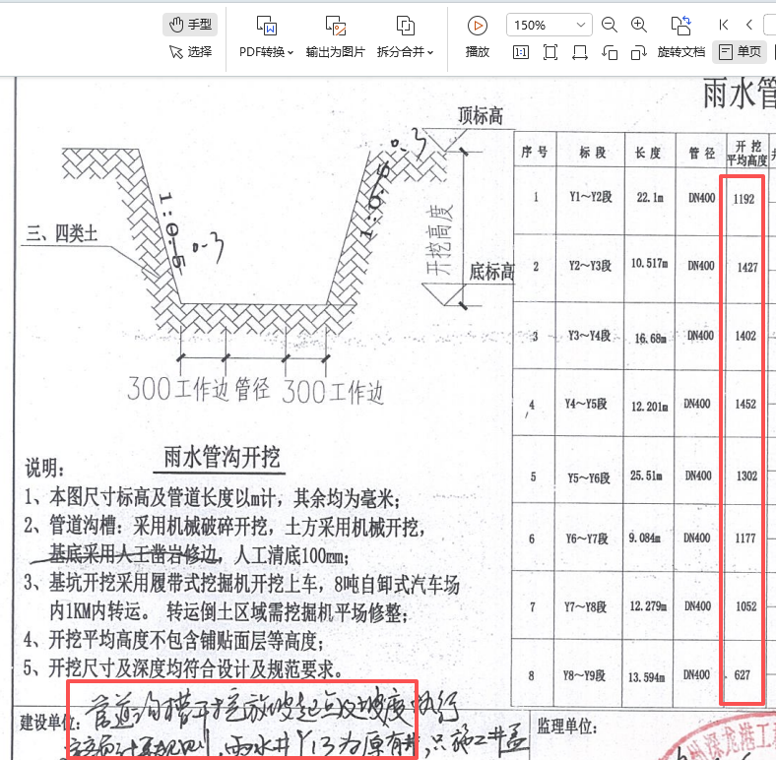Click the 1177 height value
This screenshot has height=760, width=776.
tap(745, 538)
